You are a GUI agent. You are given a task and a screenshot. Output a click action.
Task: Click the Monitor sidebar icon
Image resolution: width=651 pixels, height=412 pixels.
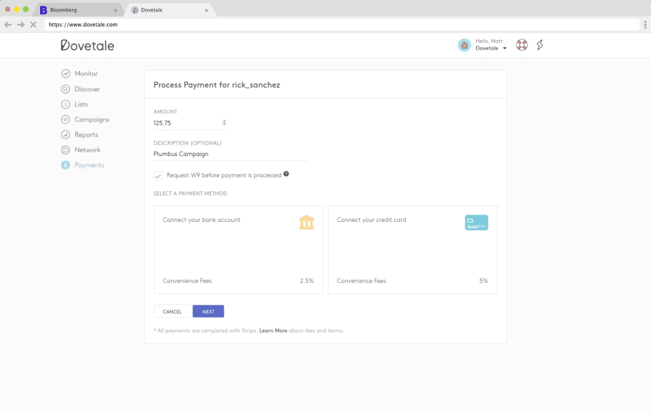pos(66,74)
